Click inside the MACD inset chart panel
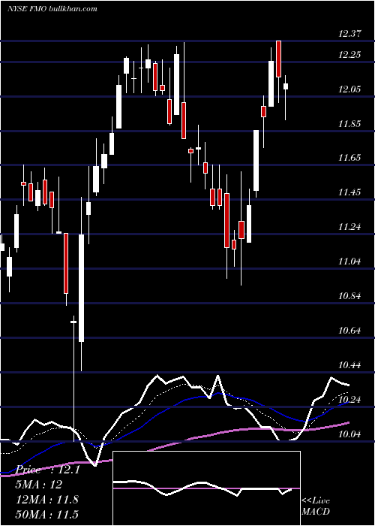 click(x=206, y=488)
